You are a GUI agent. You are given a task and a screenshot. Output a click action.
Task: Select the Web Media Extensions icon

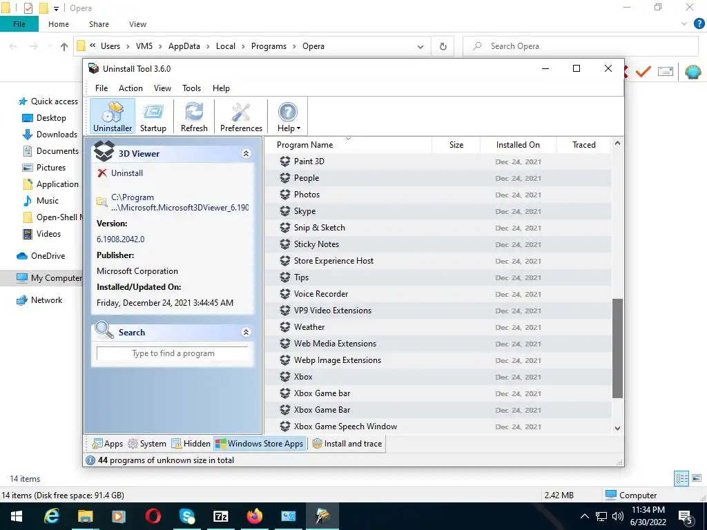pyautogui.click(x=285, y=344)
